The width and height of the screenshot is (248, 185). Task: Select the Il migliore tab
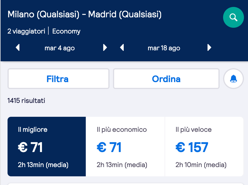[47, 147]
